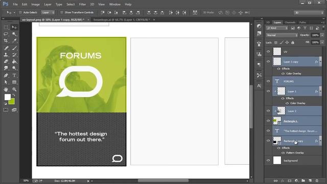The image size is (327, 184).
Task: Open the File menu
Action: pyautogui.click(x=15, y=4)
